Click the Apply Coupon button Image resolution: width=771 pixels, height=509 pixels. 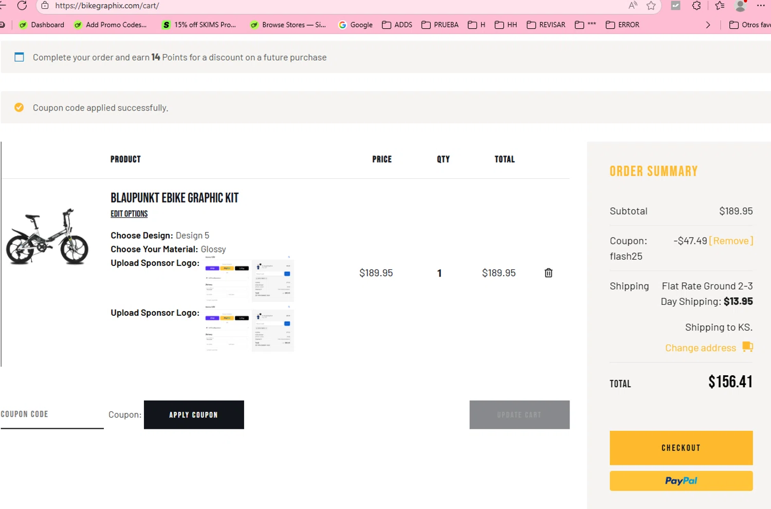click(194, 414)
